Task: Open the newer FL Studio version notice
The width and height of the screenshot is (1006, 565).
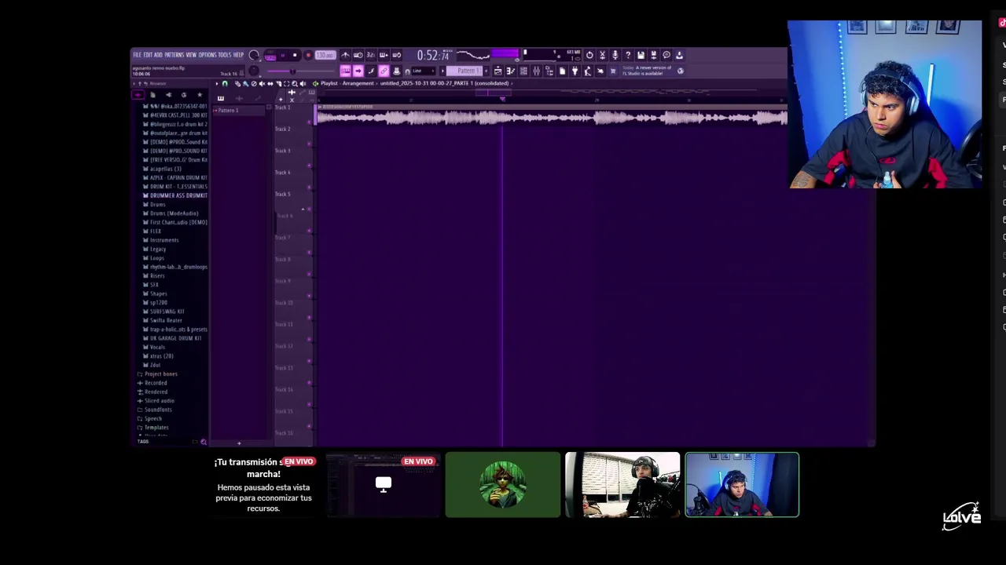Action: [x=647, y=71]
